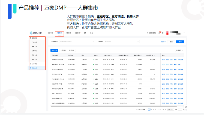Open the 10条/页 page size dropdown
This screenshot has height=115, width=204.
[170, 110]
